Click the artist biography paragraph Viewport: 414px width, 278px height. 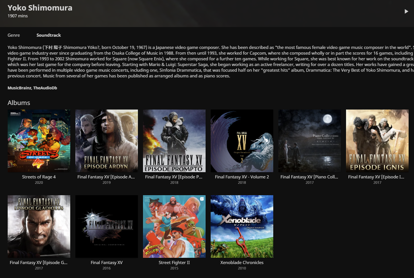pyautogui.click(x=211, y=62)
